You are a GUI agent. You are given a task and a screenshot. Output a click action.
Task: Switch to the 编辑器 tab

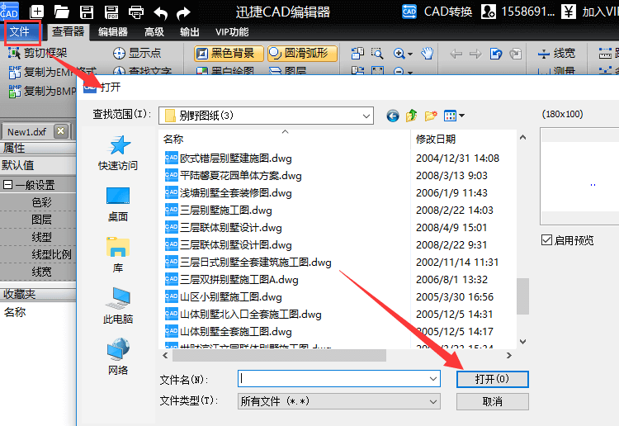(x=113, y=32)
